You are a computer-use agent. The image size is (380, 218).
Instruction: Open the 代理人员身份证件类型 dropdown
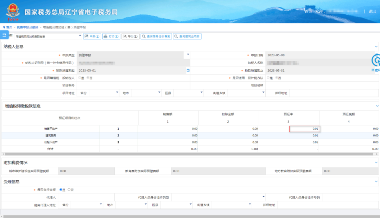pyautogui.click(x=263, y=197)
